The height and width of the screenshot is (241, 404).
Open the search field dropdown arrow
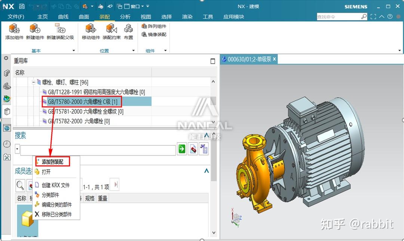point(16,149)
